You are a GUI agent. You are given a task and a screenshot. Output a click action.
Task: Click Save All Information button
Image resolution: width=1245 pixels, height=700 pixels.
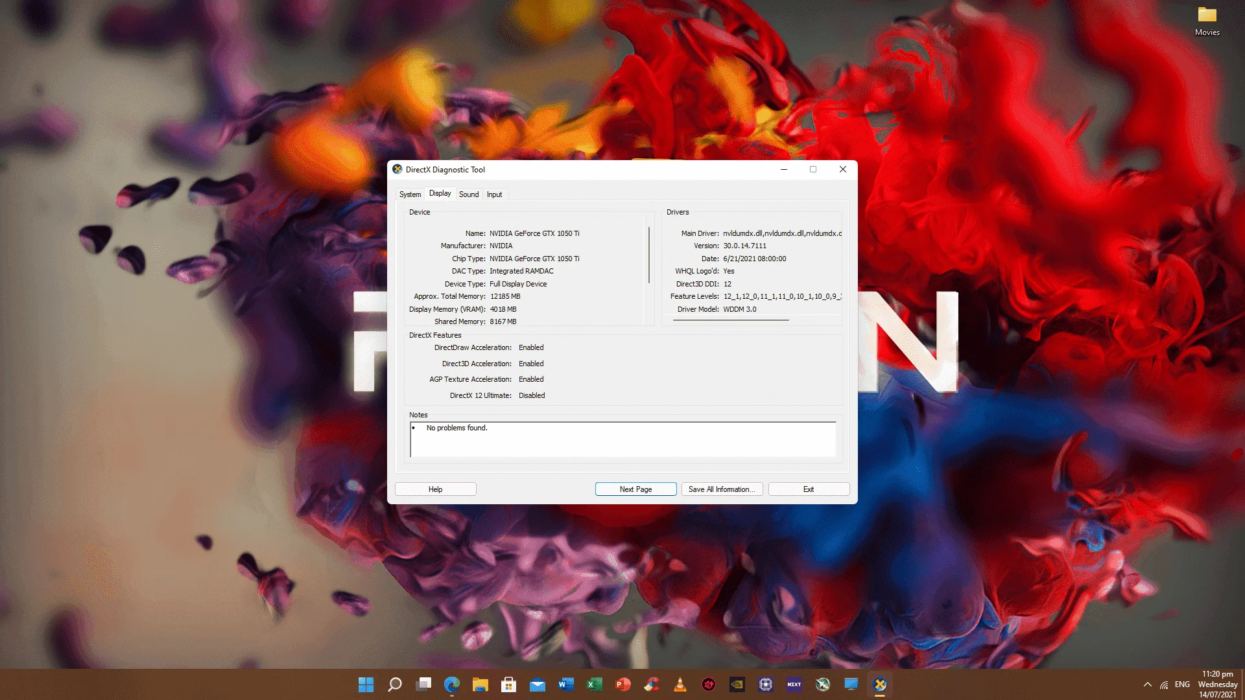tap(722, 489)
